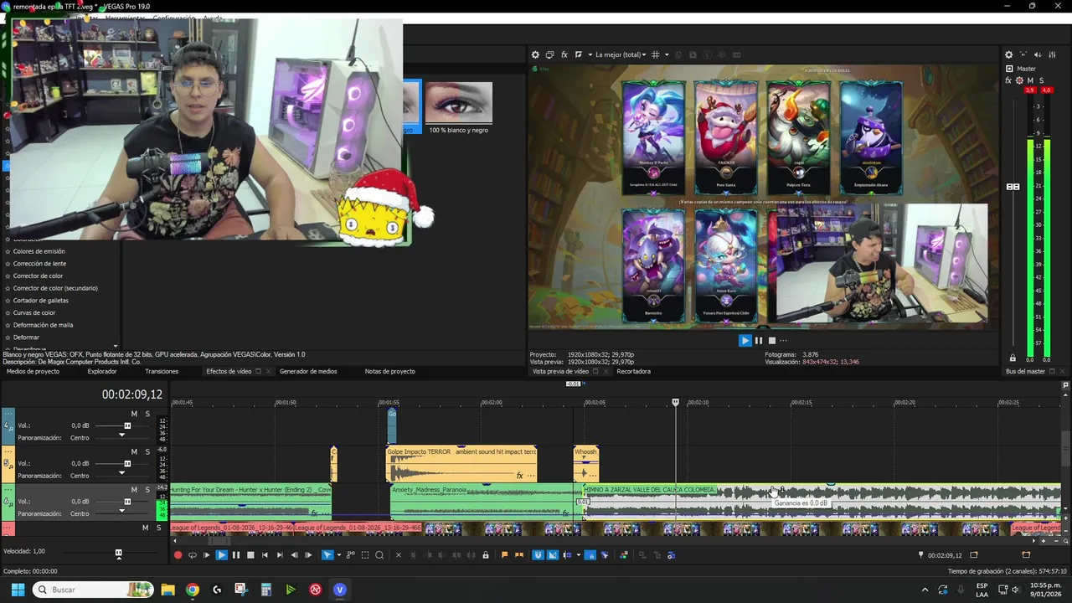The width and height of the screenshot is (1072, 603).
Task: Solo audio track 5 with its S button
Action: (x=147, y=451)
